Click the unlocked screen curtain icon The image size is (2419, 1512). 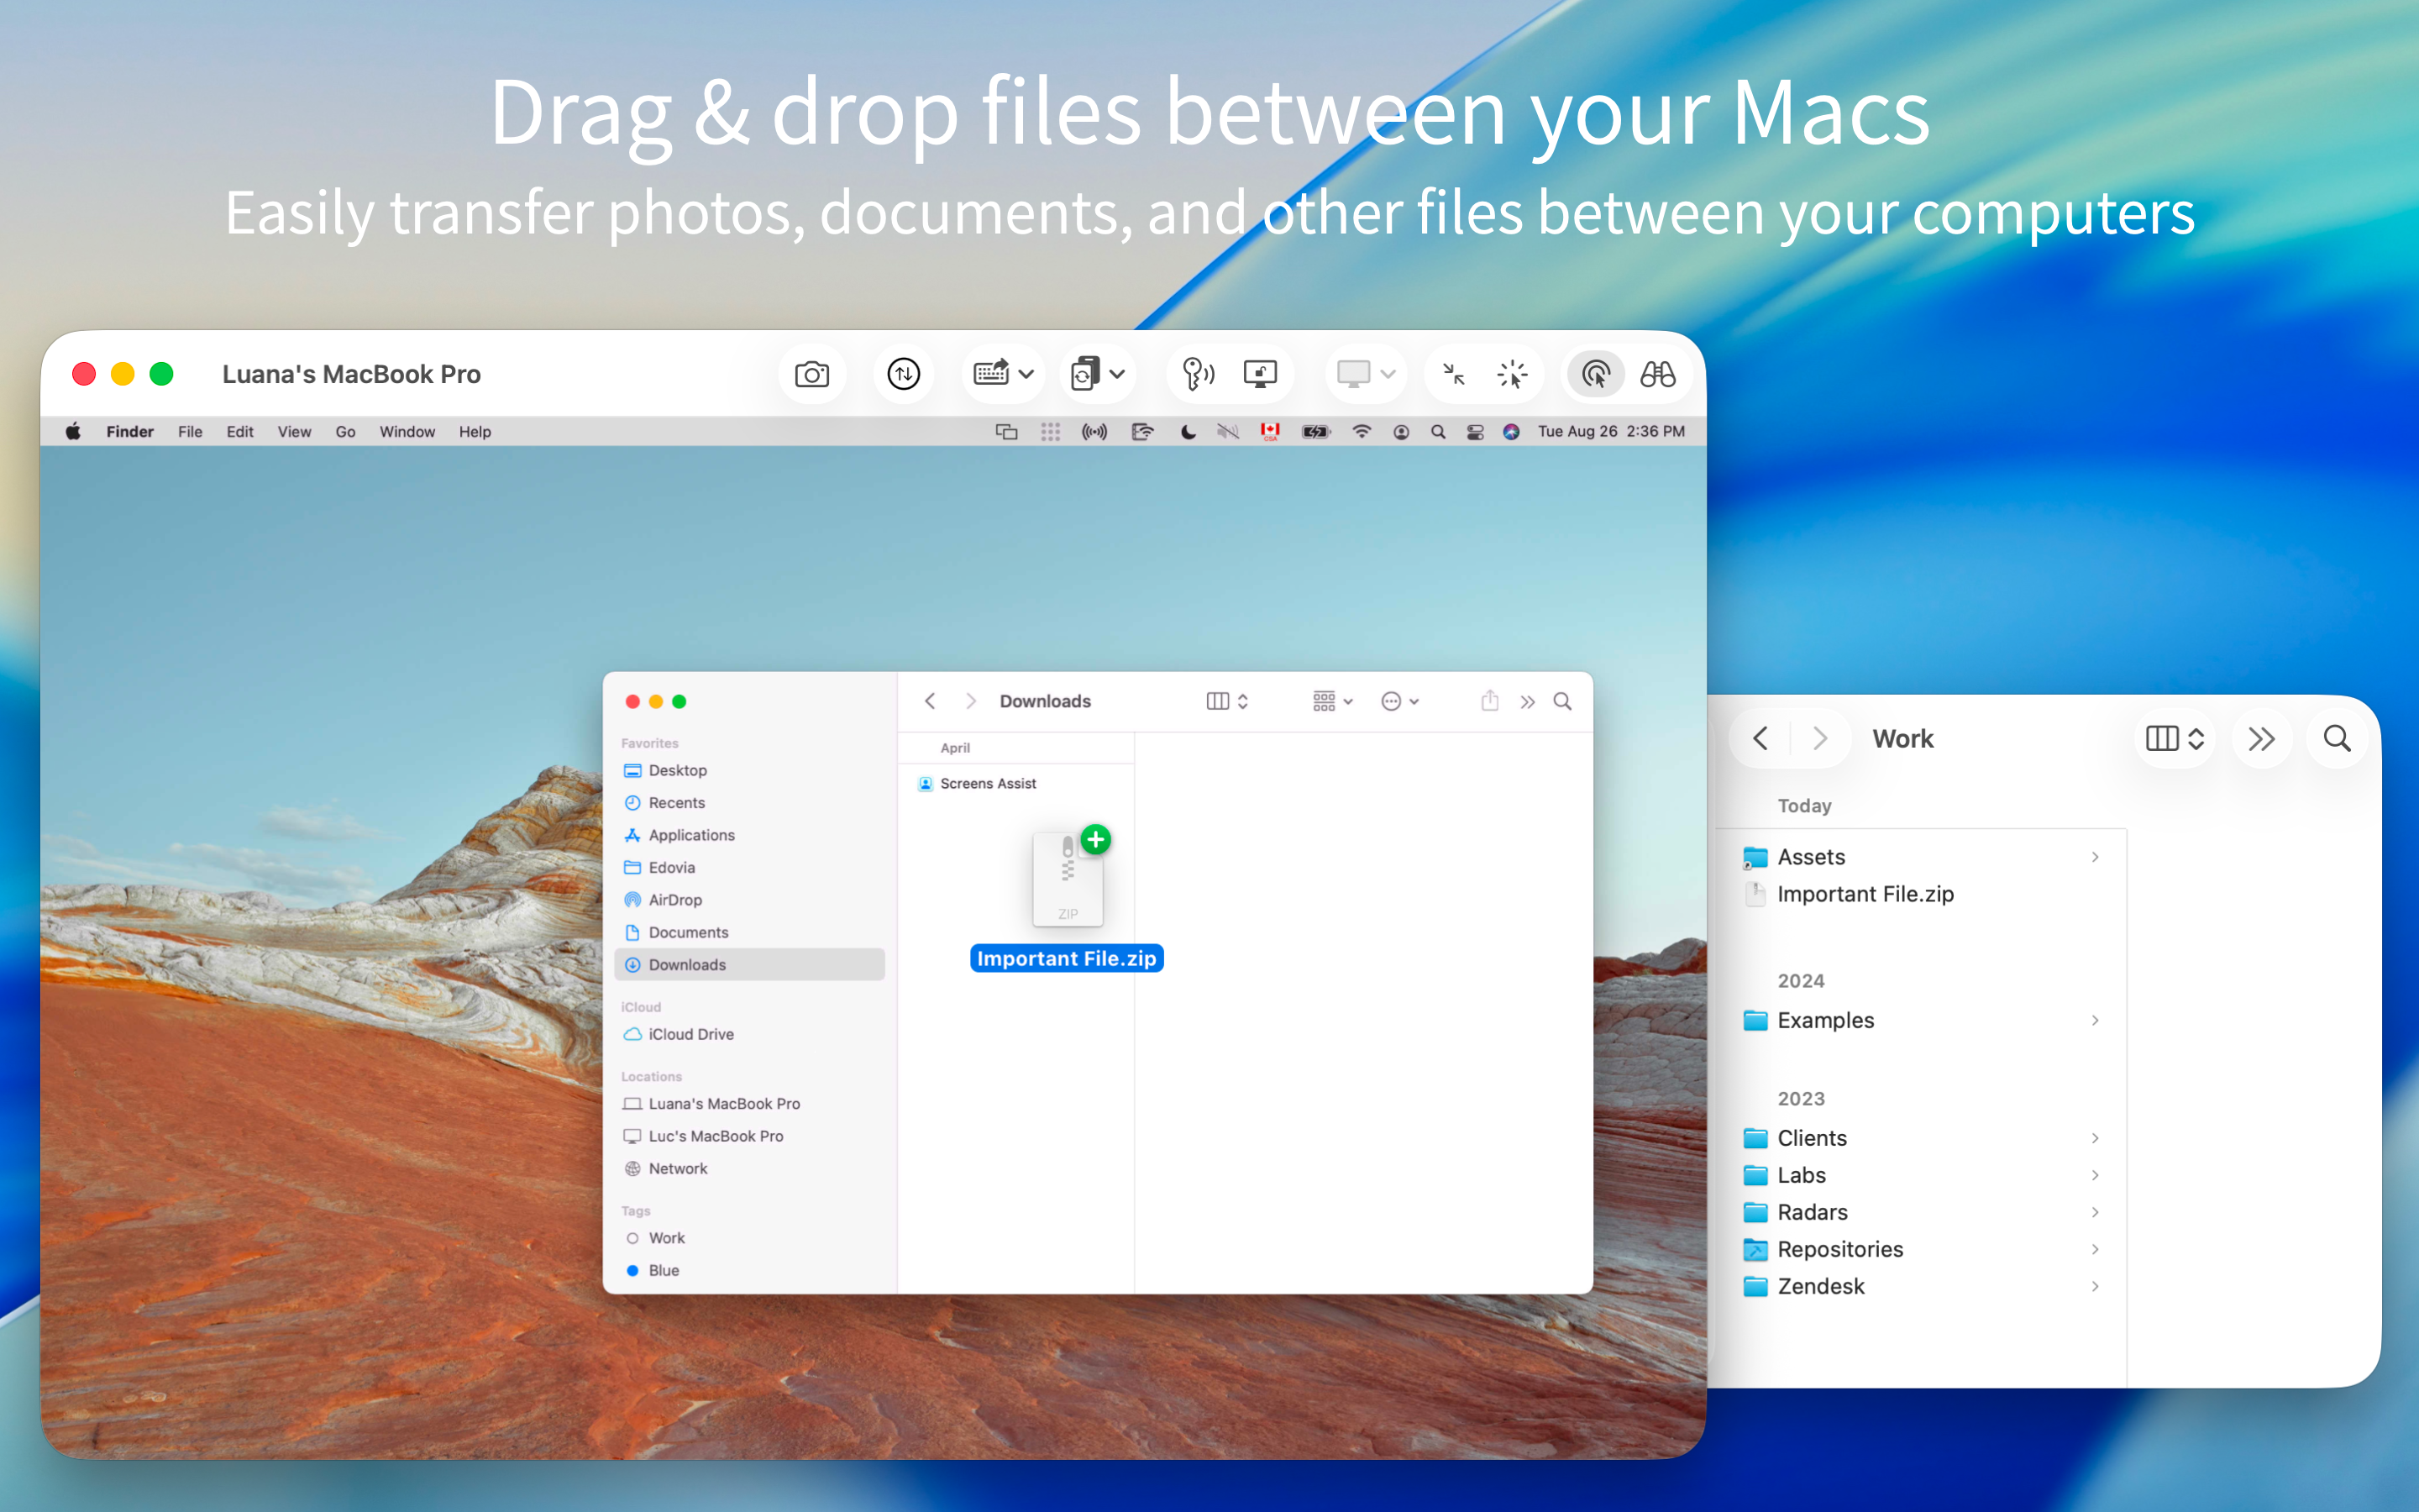pos(1260,374)
